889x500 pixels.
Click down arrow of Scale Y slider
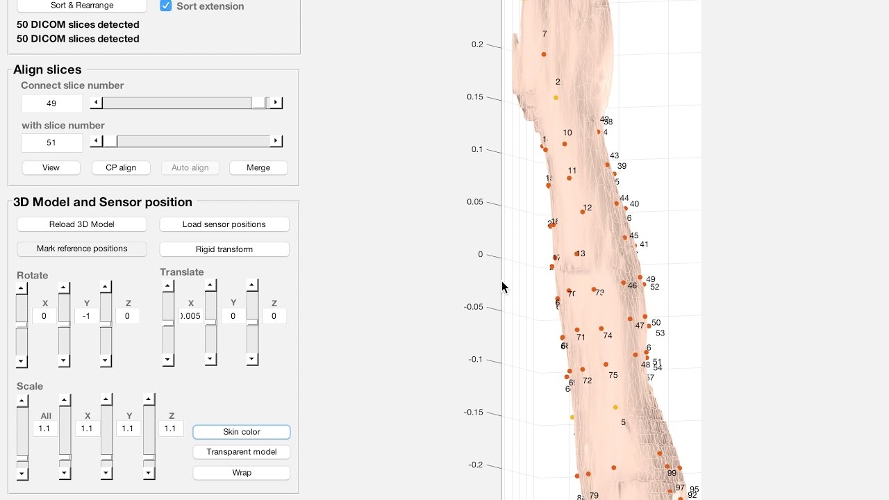click(x=106, y=473)
